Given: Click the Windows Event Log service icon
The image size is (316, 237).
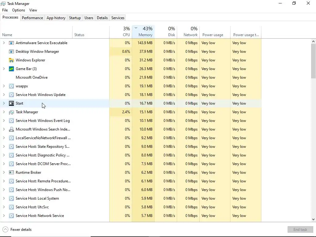Looking at the screenshot, I should point(11,121).
